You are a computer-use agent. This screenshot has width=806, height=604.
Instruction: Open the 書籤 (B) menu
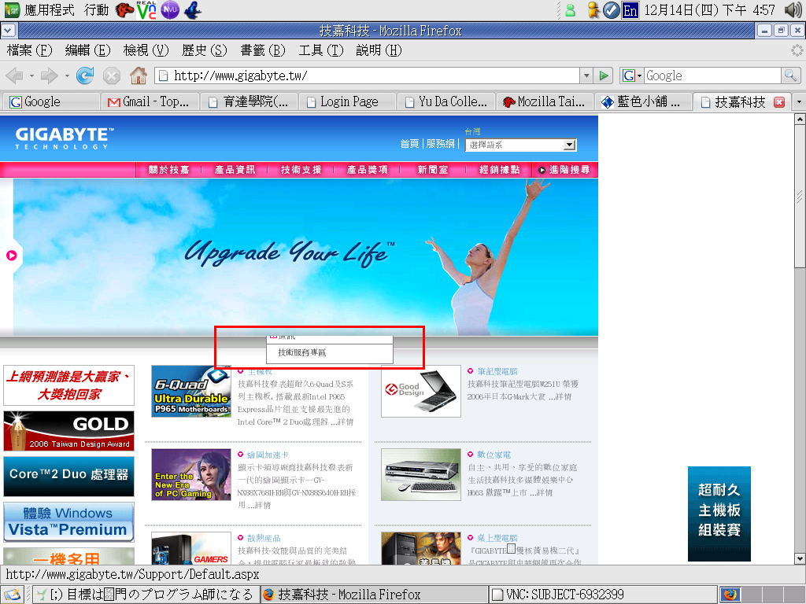coord(263,50)
